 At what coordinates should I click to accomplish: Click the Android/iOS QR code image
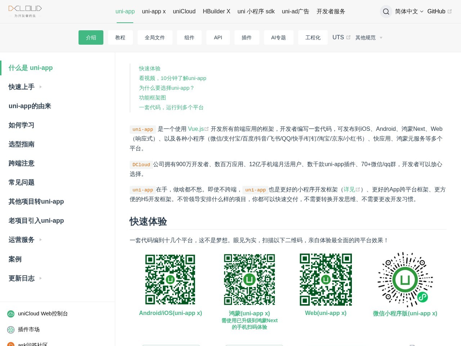click(170, 280)
